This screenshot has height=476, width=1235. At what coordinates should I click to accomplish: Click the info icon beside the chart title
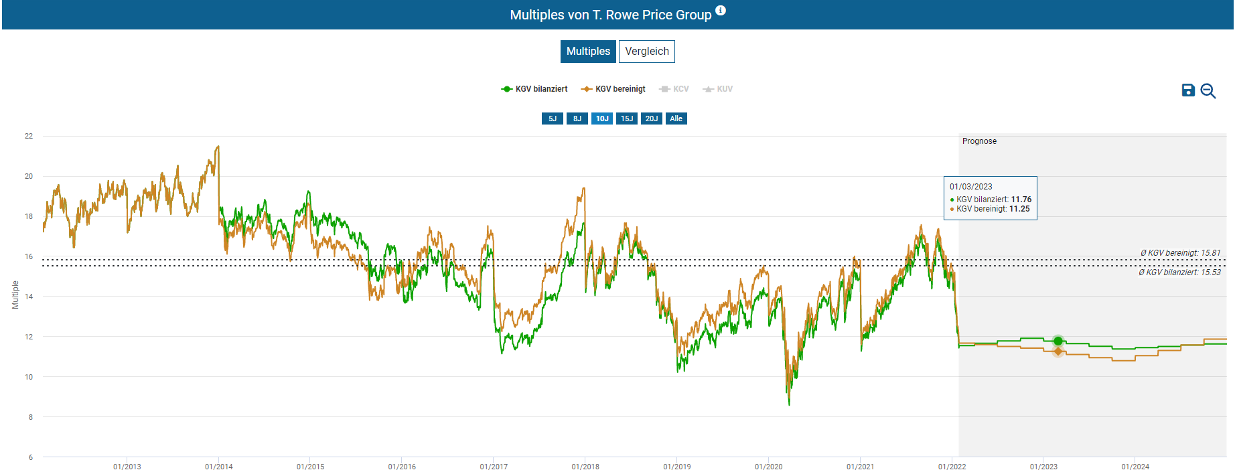[721, 11]
